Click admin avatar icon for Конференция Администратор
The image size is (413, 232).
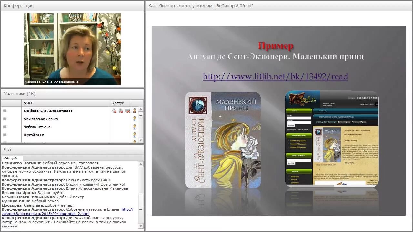click(x=135, y=111)
